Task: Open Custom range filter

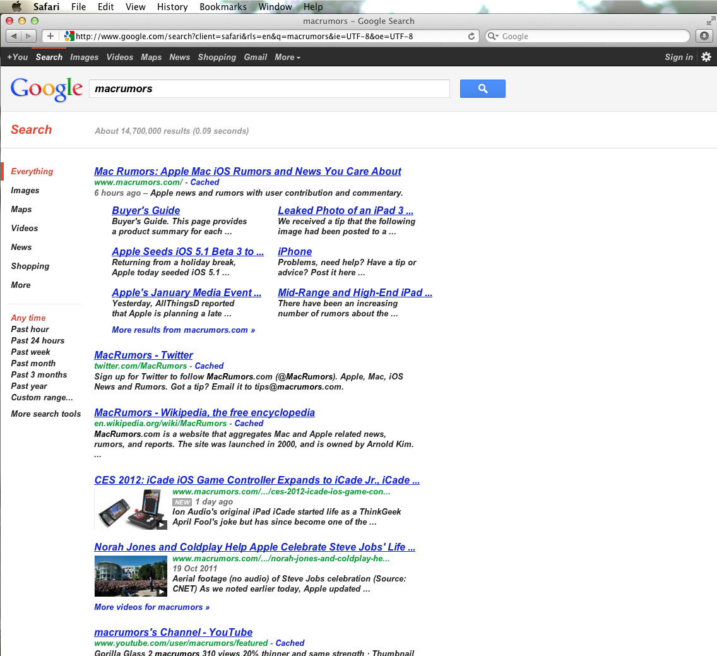Action: point(42,398)
